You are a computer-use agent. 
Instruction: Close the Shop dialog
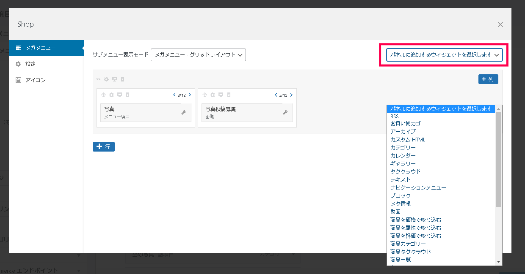tap(500, 24)
